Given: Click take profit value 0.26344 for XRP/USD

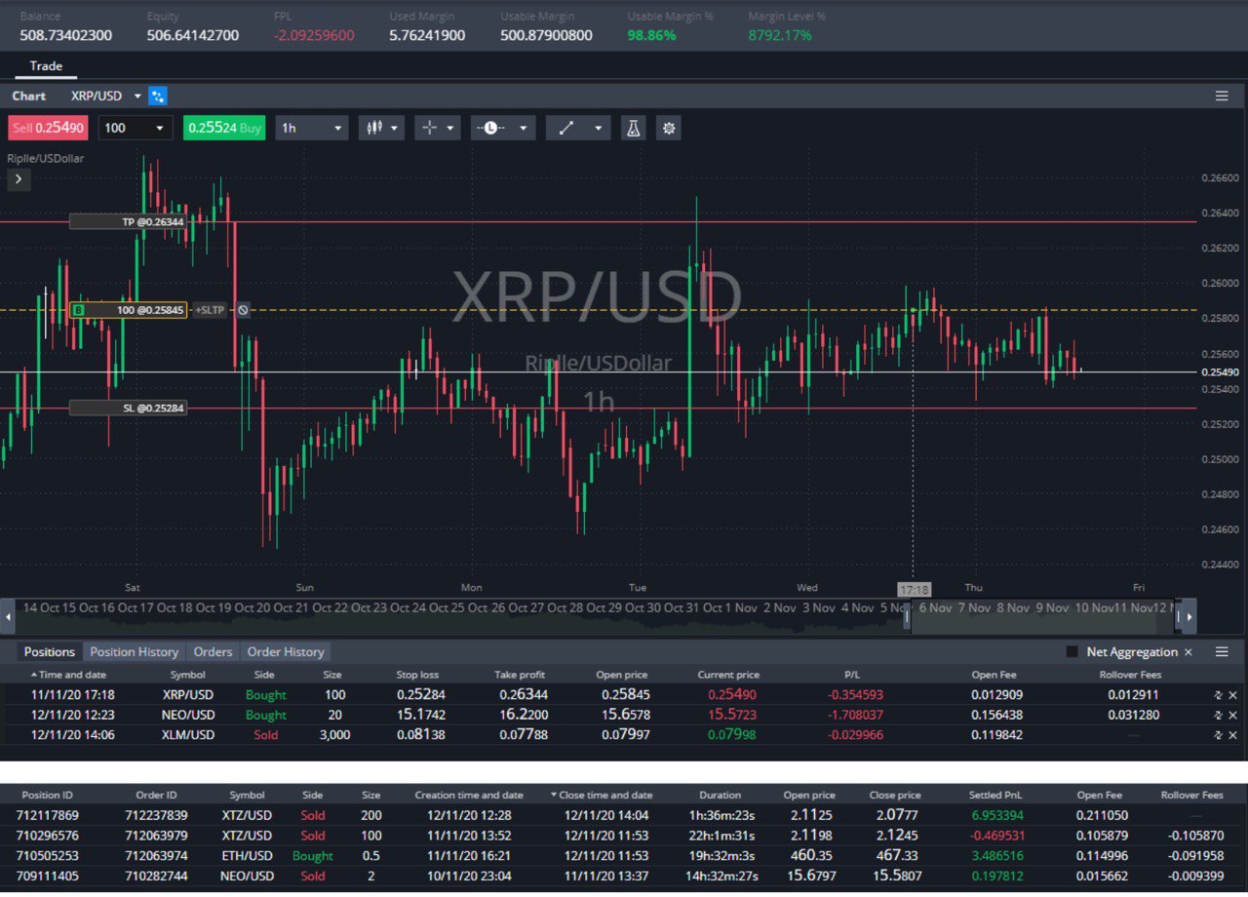Looking at the screenshot, I should point(524,695).
